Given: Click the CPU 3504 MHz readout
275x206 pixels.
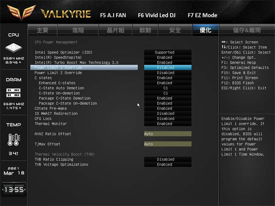Looking at the screenshot, I should (x=14, y=58).
